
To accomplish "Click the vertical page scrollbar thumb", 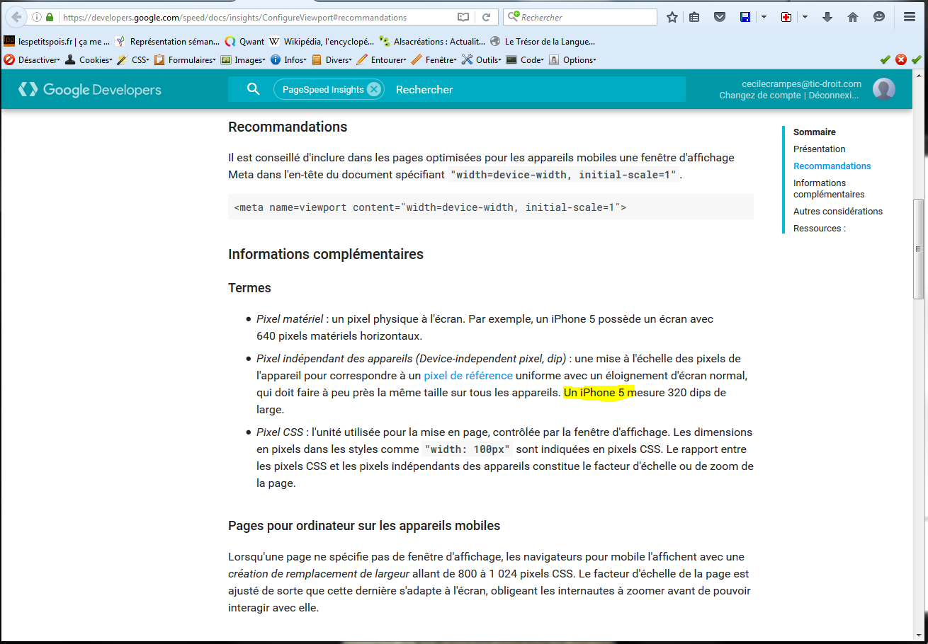I will (918, 249).
